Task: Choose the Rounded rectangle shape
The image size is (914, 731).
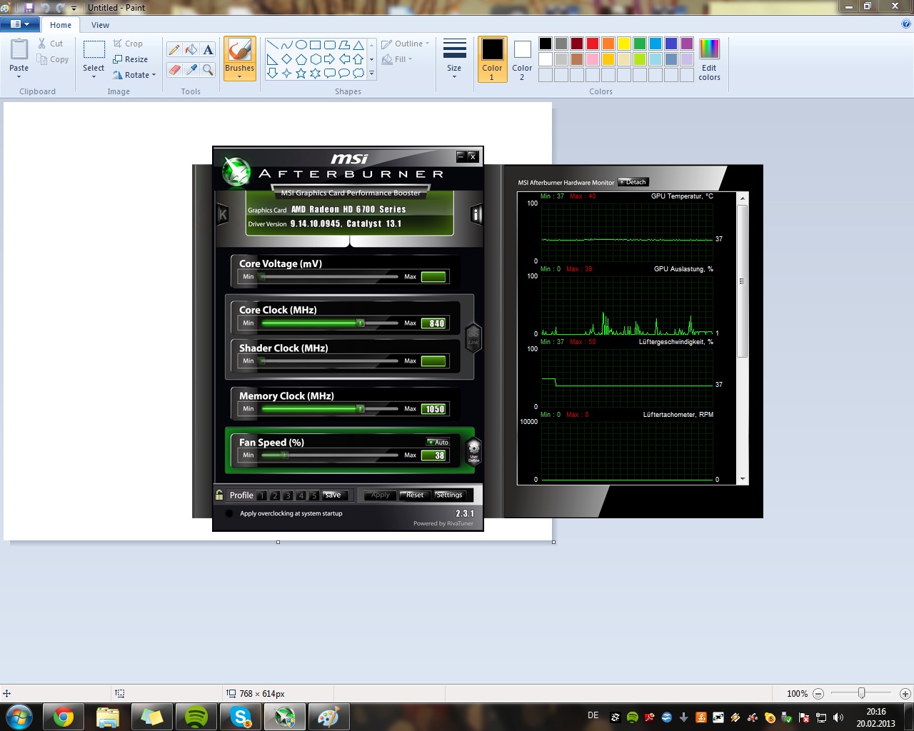Action: 329,44
